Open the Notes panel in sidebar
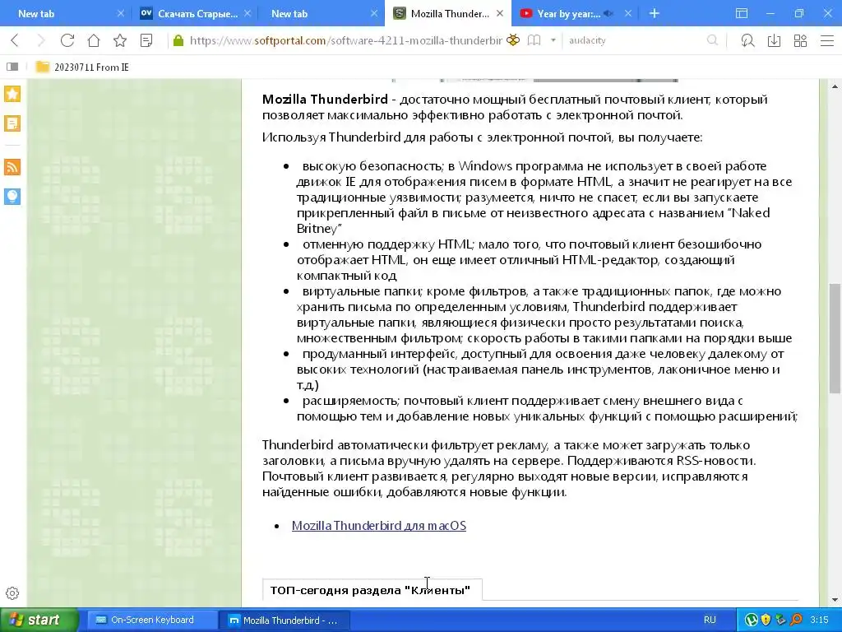 (12, 123)
